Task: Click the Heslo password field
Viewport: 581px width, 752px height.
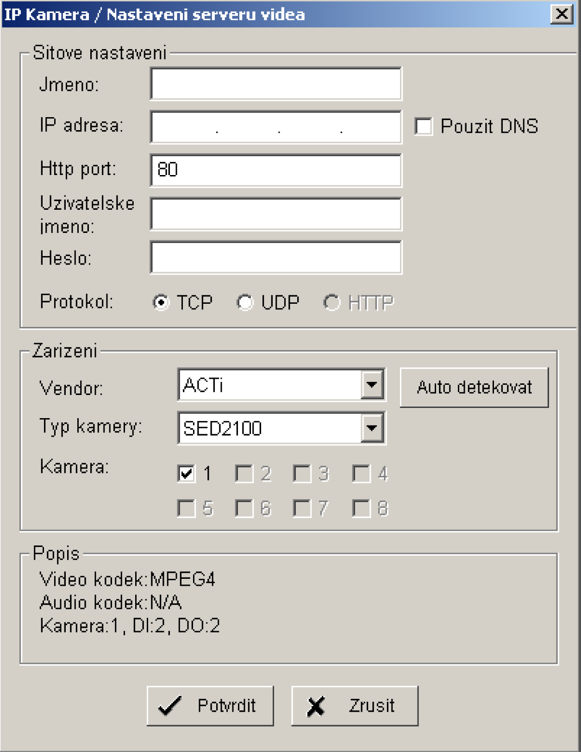Action: tap(276, 257)
